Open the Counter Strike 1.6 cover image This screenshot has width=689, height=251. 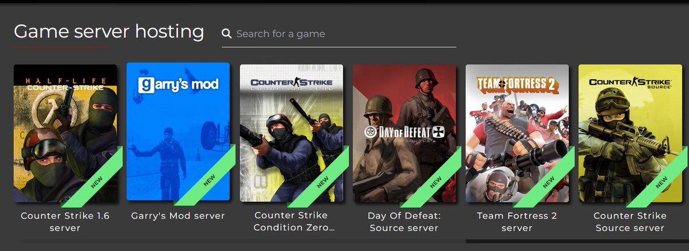(65, 133)
